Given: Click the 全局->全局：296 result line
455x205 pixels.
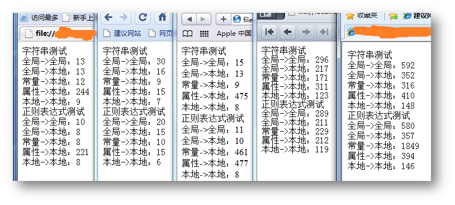Looking at the screenshot, I should [x=295, y=59].
